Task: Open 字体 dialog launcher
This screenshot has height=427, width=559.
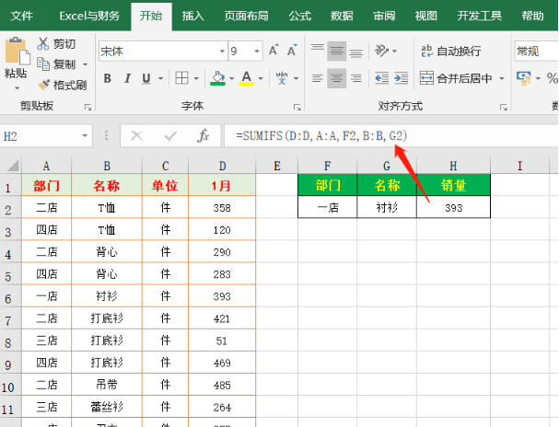Action: pyautogui.click(x=297, y=107)
